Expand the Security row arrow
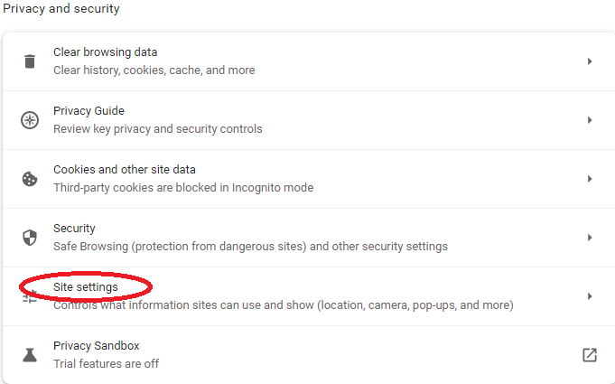The image size is (615, 384). pos(590,238)
